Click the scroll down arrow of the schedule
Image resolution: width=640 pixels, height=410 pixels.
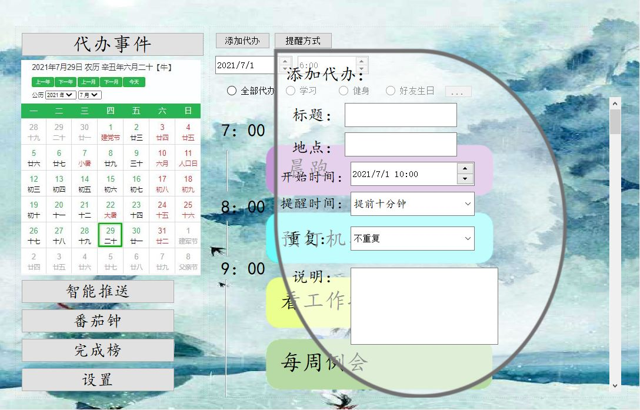point(615,385)
